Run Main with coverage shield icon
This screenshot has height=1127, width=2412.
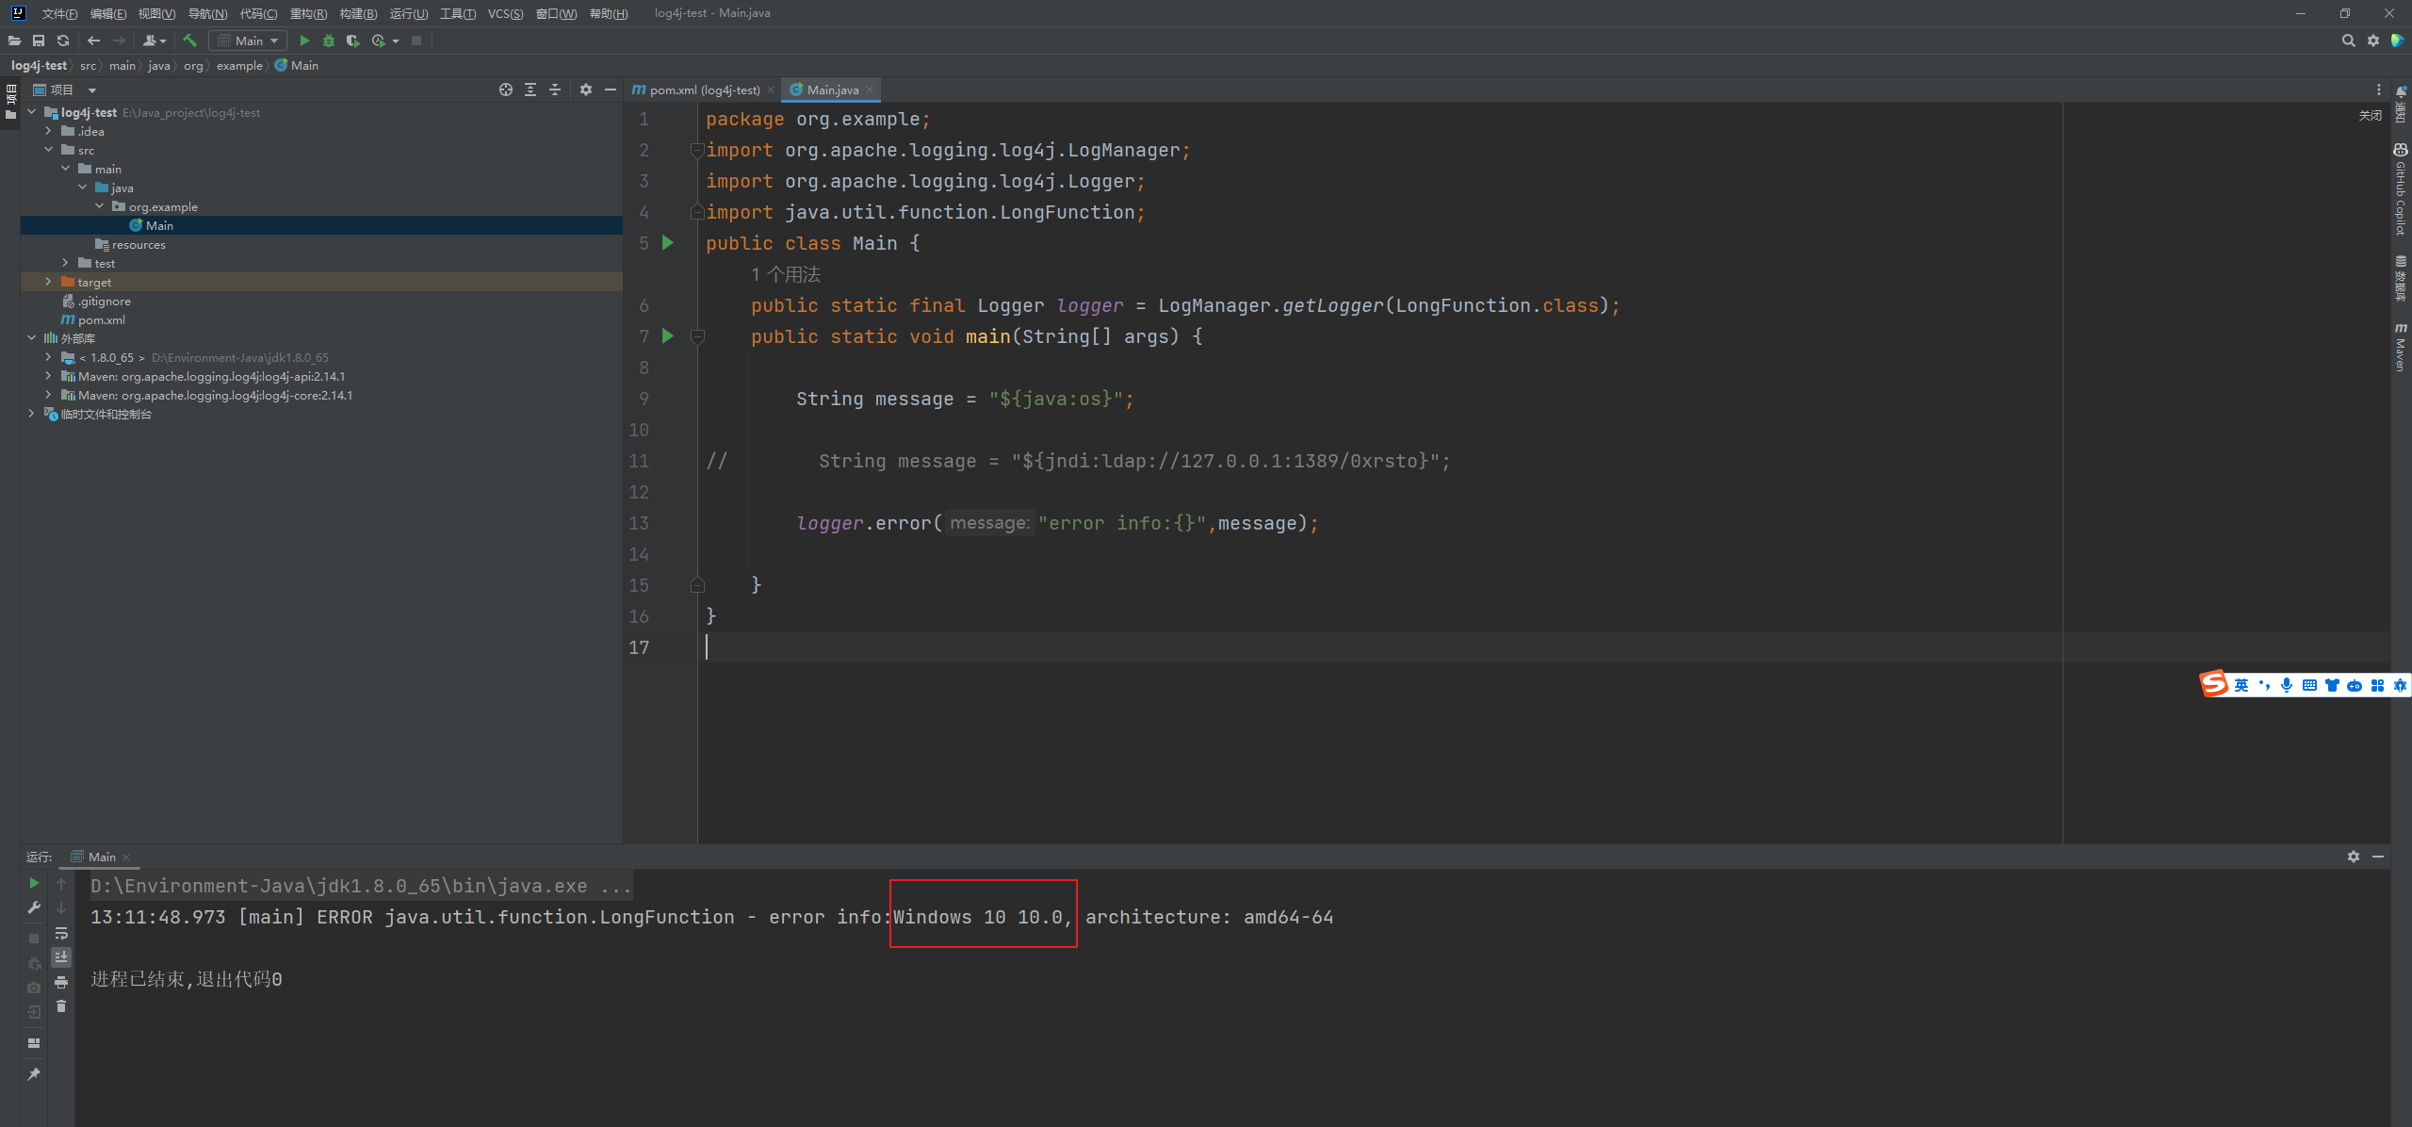[x=353, y=41]
